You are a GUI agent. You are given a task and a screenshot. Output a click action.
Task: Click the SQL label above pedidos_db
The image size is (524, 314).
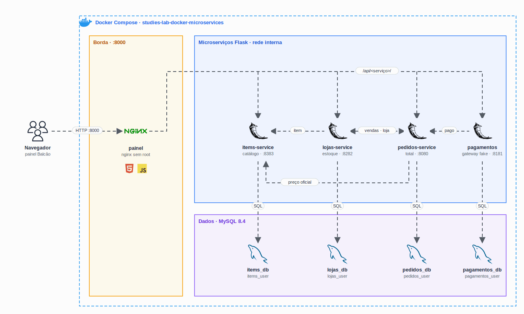[417, 206]
